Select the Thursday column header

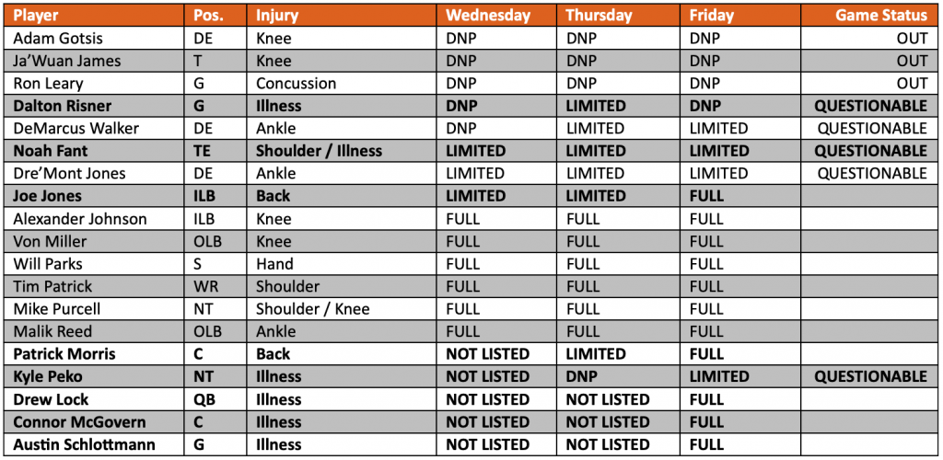pos(599,16)
